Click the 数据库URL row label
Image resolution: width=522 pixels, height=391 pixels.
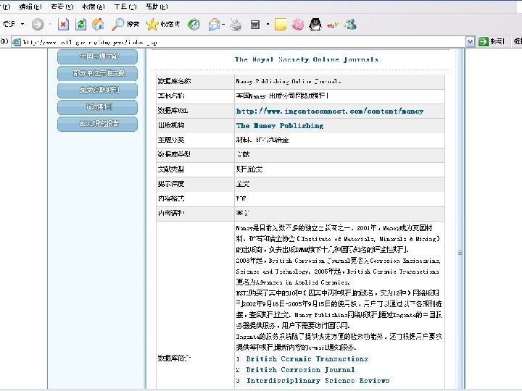coord(173,111)
